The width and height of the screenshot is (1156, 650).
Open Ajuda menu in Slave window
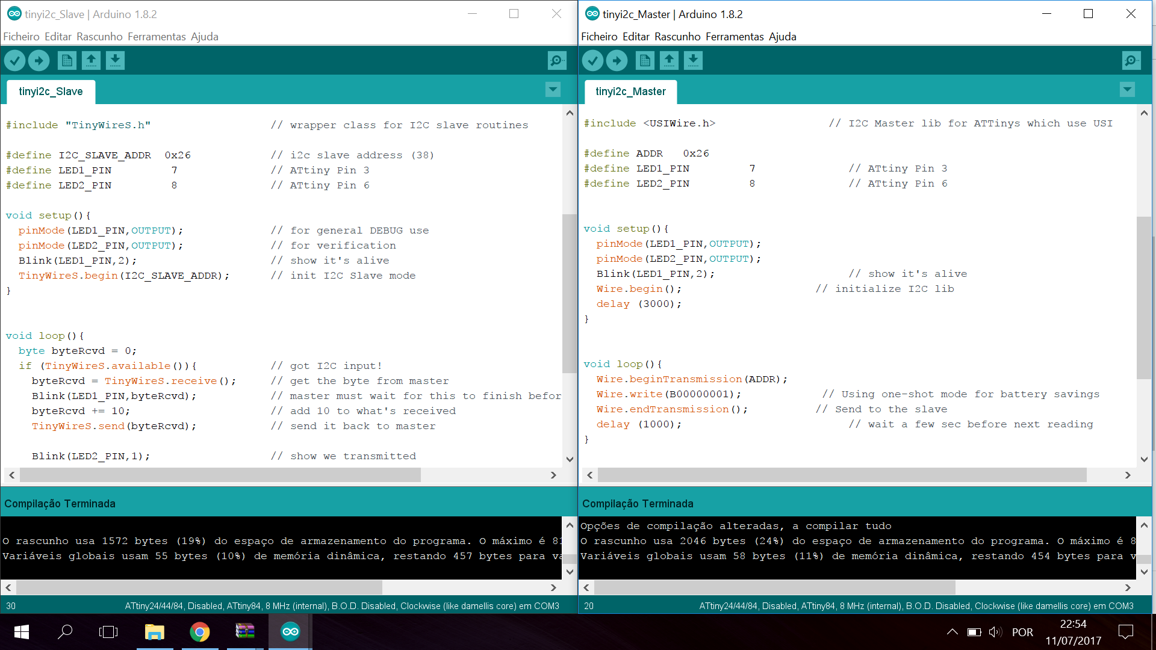[x=205, y=37]
